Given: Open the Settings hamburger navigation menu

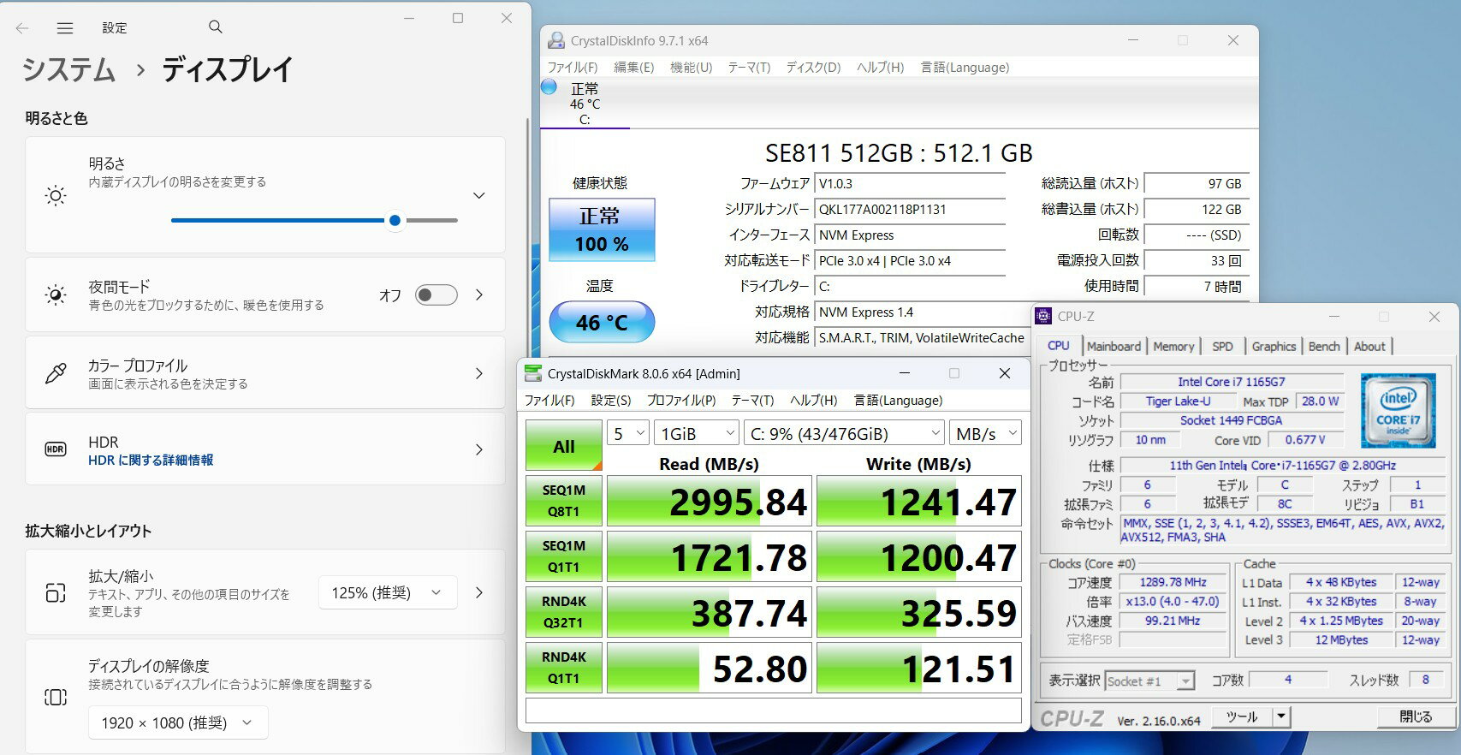Looking at the screenshot, I should tap(65, 28).
